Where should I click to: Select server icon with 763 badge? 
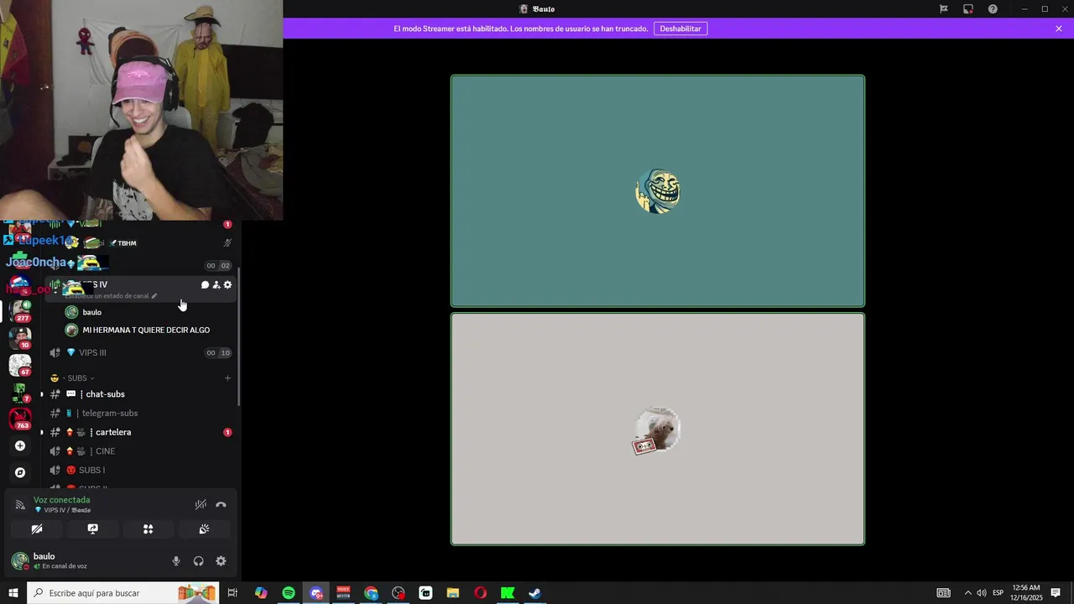(20, 419)
